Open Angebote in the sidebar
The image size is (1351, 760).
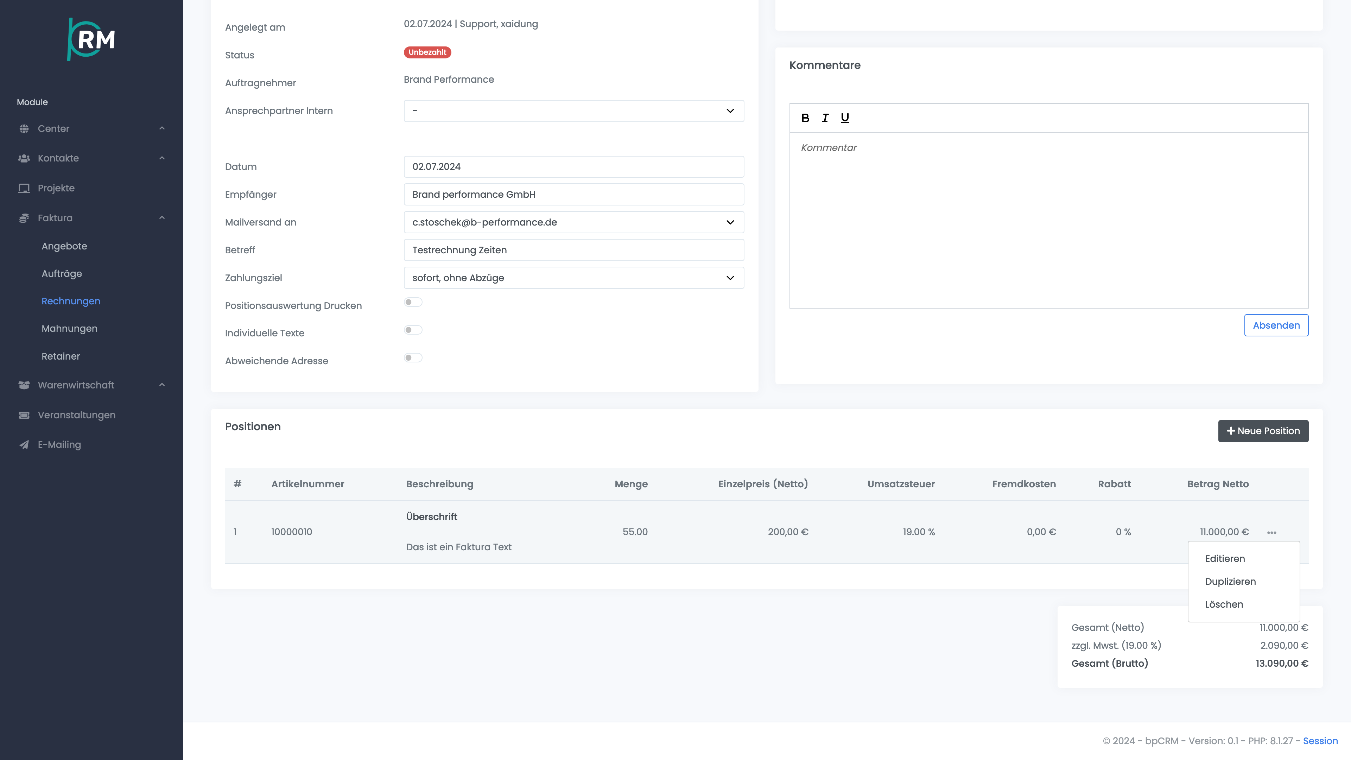click(64, 247)
